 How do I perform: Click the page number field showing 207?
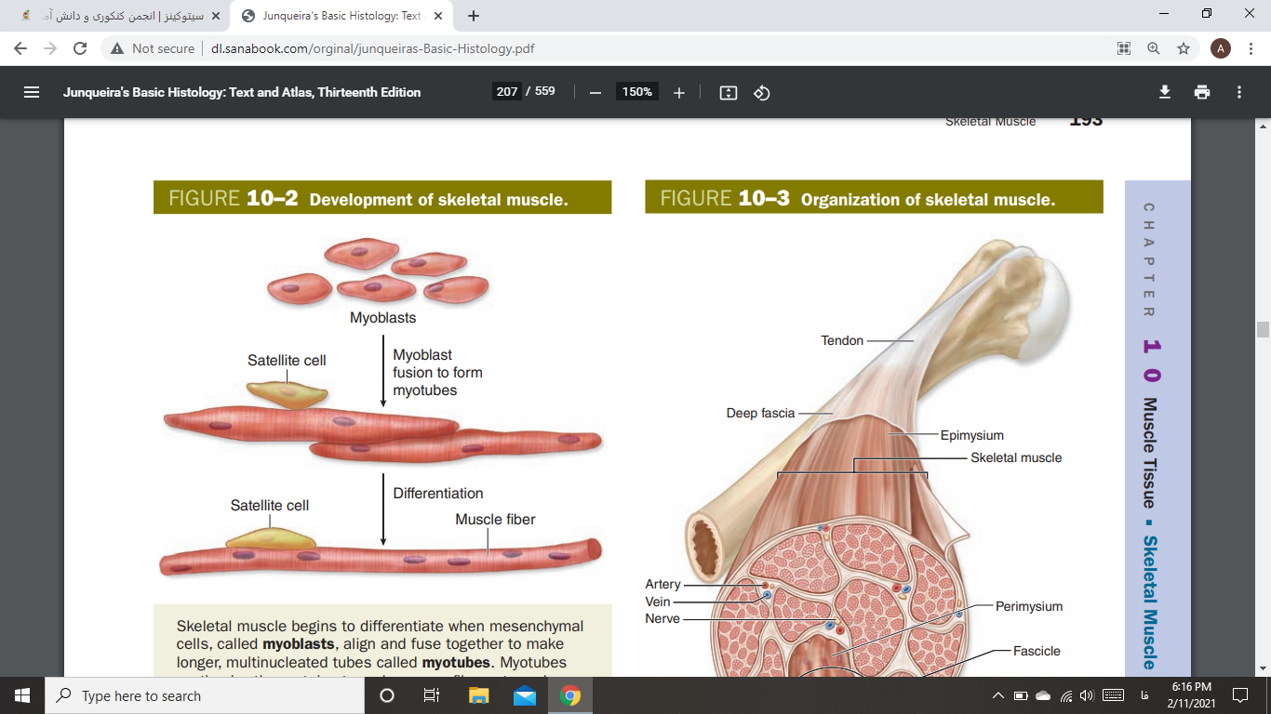click(507, 91)
